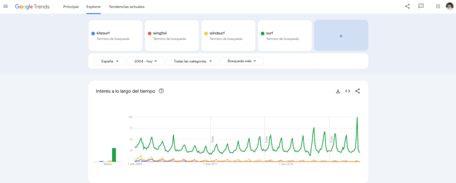
Task: Open the user account avatar
Action: pyautogui.click(x=449, y=6)
